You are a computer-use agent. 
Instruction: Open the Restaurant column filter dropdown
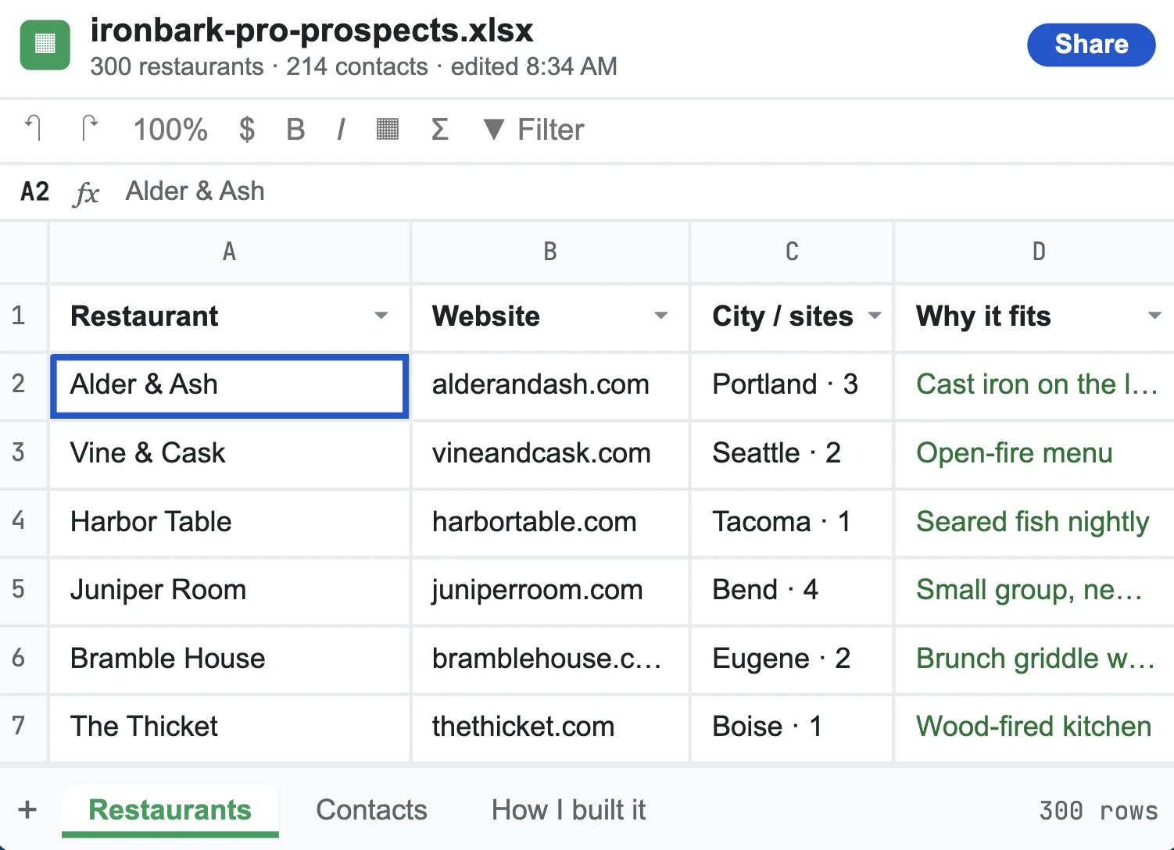point(381,316)
